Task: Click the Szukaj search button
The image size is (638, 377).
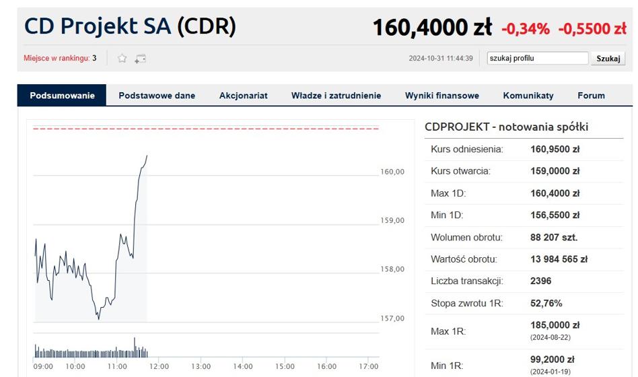Action: 608,58
